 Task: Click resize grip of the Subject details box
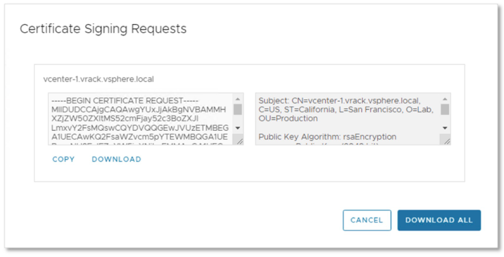click(x=446, y=141)
